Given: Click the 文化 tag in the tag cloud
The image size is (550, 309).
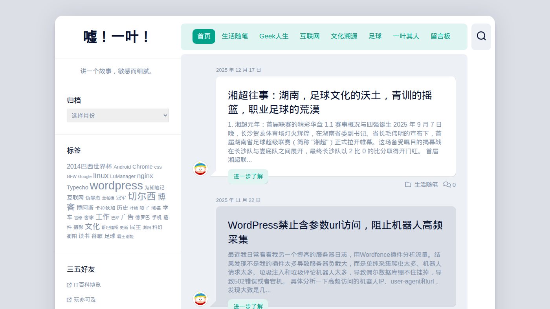Looking at the screenshot, I should tap(92, 227).
